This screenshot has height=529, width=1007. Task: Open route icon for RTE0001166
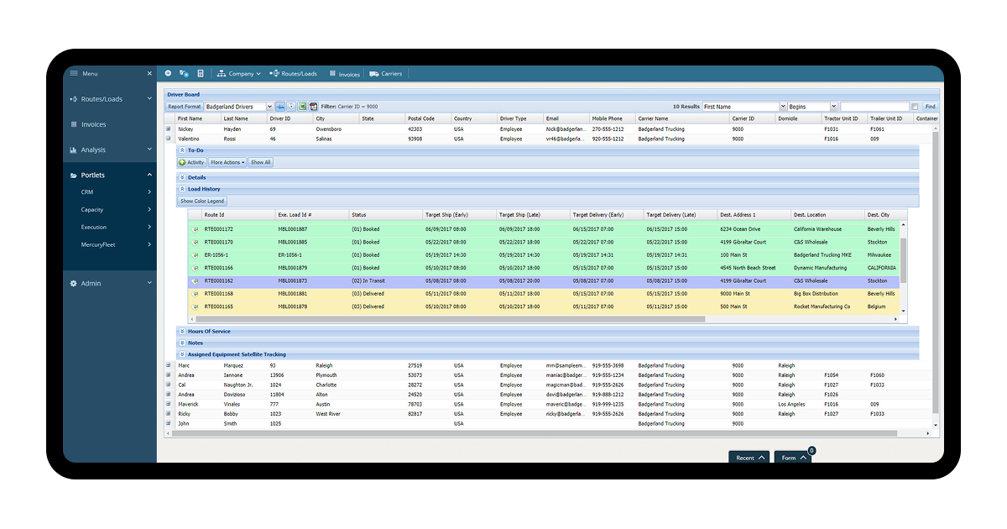[196, 268]
